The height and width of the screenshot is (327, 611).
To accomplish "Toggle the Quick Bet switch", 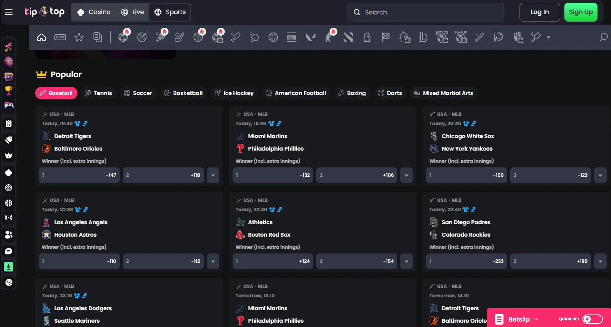I will (x=592, y=319).
